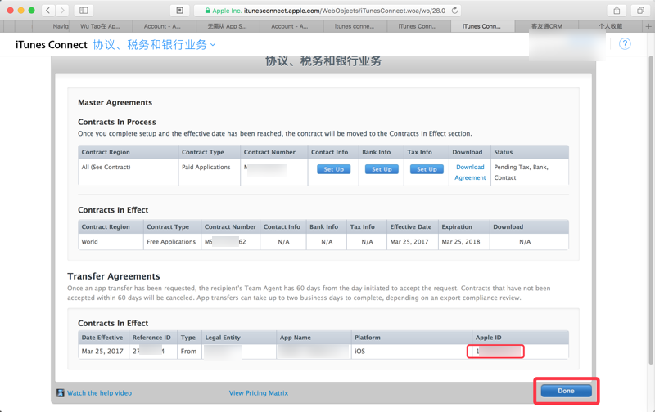Viewport: 655px width, 412px height.
Task: Click the blue Done button
Action: (566, 391)
